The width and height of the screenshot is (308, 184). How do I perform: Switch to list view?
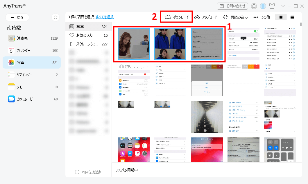[292, 17]
